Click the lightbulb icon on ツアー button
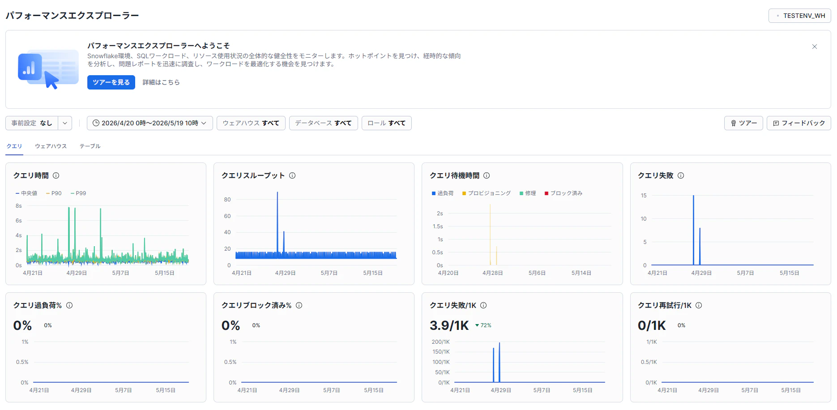 [734, 123]
